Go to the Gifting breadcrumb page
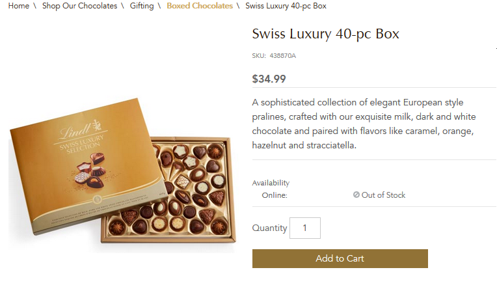The image size is (497, 285). tap(142, 6)
